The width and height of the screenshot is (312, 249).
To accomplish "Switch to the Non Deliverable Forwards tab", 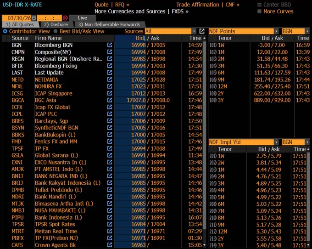I will (x=109, y=24).
